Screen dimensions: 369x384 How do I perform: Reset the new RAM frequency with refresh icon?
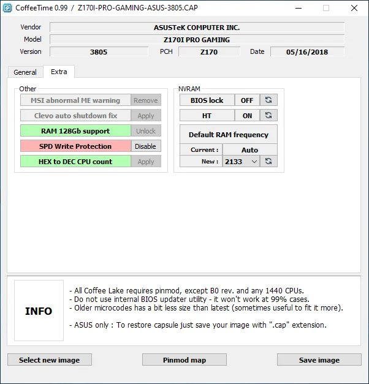(x=268, y=161)
